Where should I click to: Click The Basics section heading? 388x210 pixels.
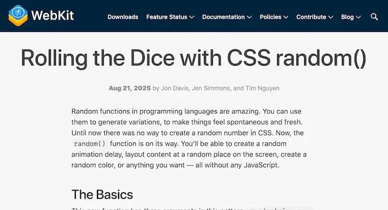point(102,194)
